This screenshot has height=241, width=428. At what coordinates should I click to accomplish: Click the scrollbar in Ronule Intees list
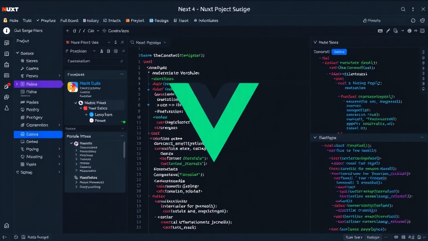(125, 150)
